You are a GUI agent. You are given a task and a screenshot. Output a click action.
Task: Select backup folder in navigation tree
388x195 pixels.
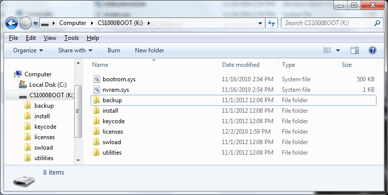coord(44,106)
